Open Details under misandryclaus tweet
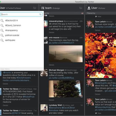The width and height of the screenshot is (116, 116). (51, 32)
